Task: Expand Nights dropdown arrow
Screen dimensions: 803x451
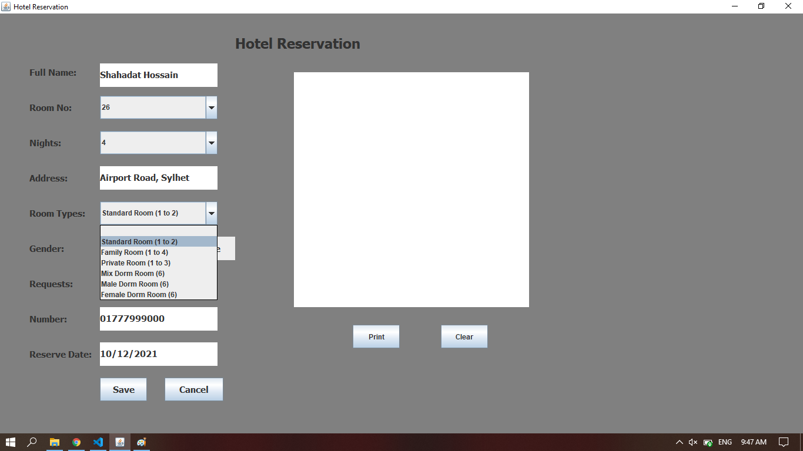Action: [212, 143]
